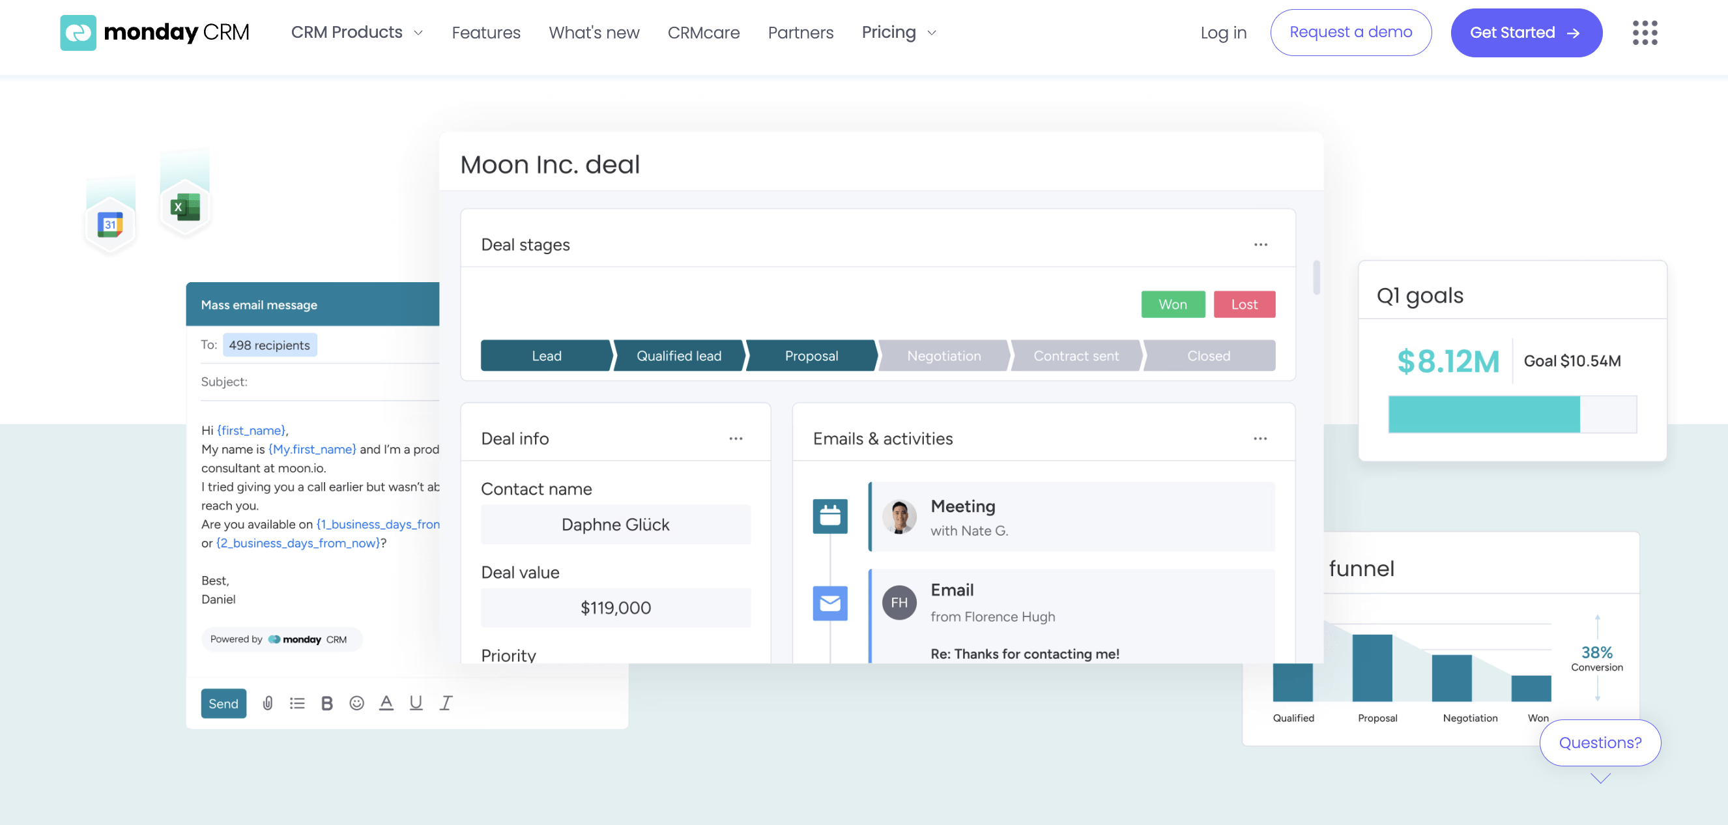
Task: Select the Contract sent stage
Action: [1076, 356]
